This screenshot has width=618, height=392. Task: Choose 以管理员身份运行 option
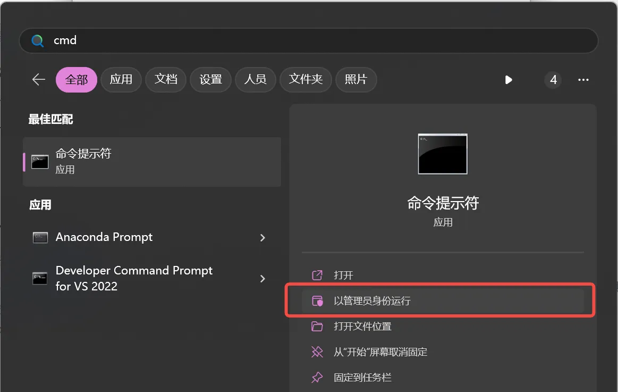coord(372,301)
